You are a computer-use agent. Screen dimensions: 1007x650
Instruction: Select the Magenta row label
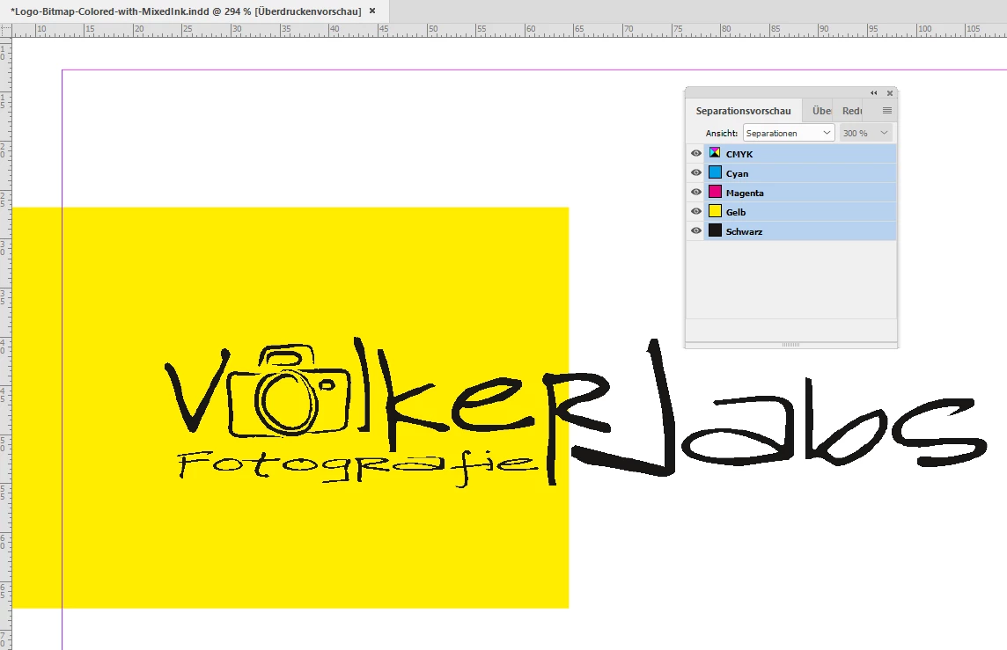745,193
